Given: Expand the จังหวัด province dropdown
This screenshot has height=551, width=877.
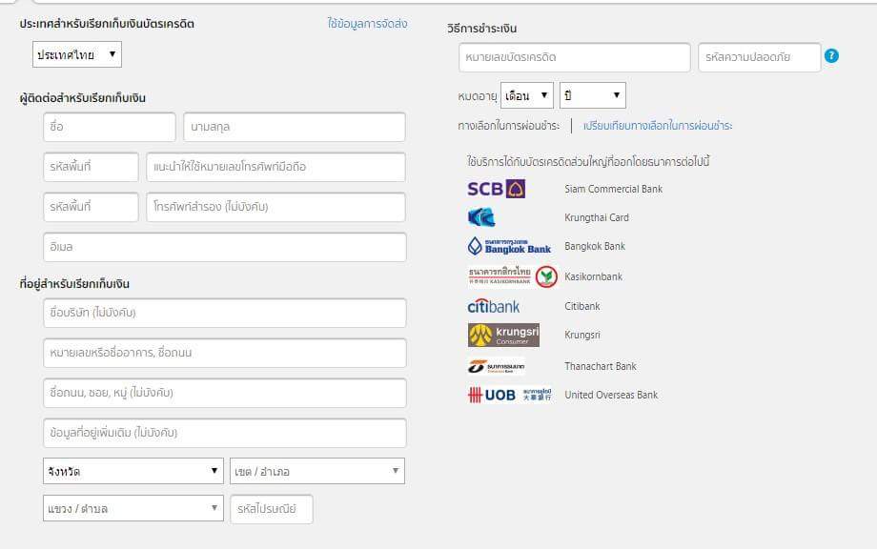Looking at the screenshot, I should pos(133,471).
